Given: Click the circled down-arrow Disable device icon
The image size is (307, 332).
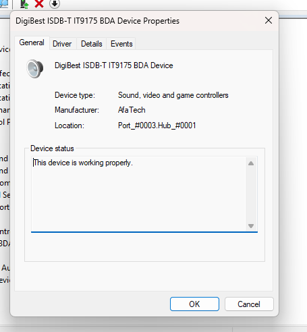Looking at the screenshot, I should (55, 4).
